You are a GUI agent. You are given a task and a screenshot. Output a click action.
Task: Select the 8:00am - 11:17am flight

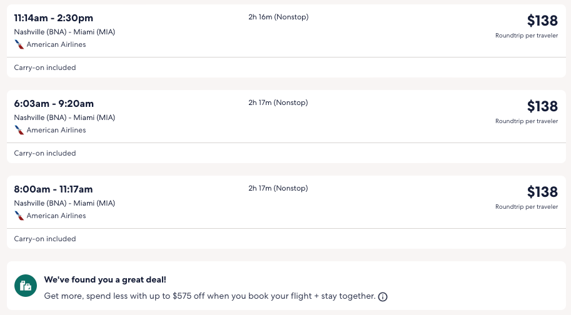(x=53, y=189)
